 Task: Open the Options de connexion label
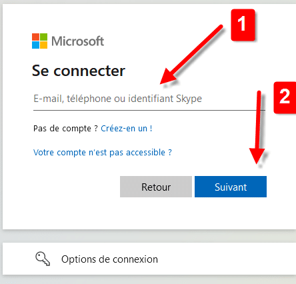109,259
